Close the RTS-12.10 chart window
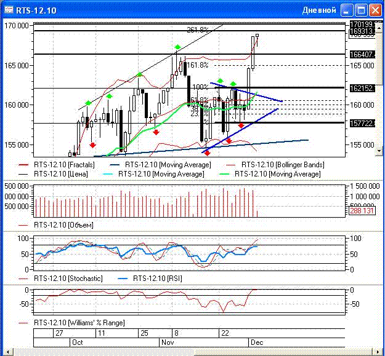385x356 pixels. tap(375, 10)
